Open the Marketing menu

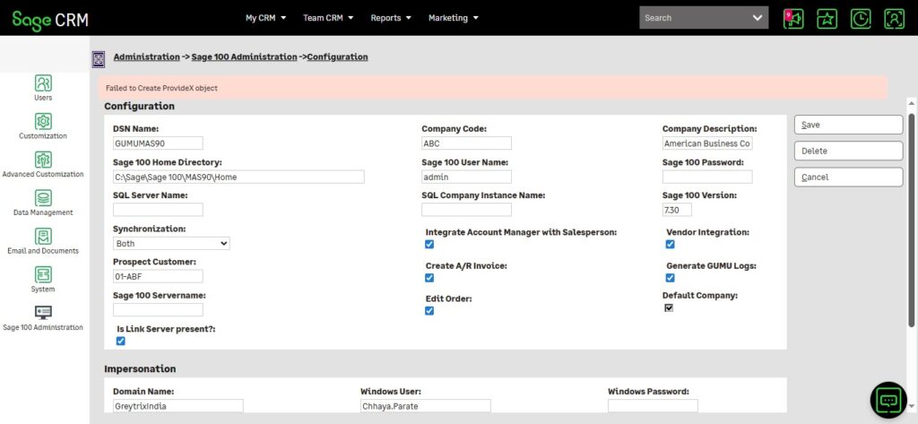(x=453, y=18)
